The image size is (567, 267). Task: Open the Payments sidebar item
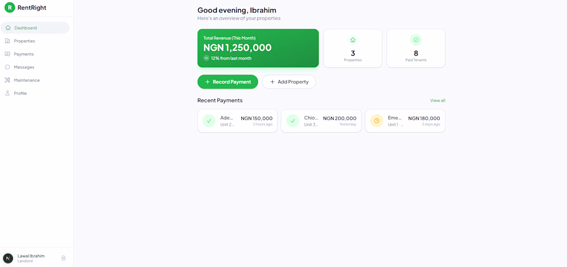coord(24,54)
